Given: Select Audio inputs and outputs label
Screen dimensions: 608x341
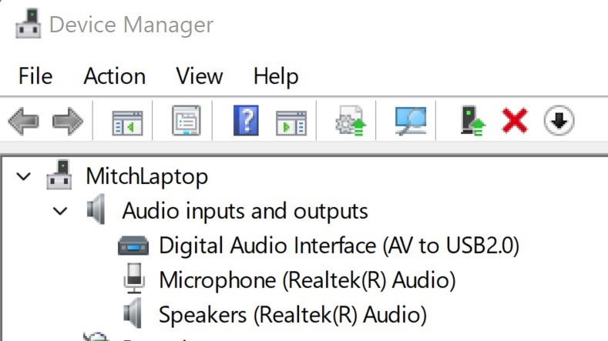Looking at the screenshot, I should 245,212.
